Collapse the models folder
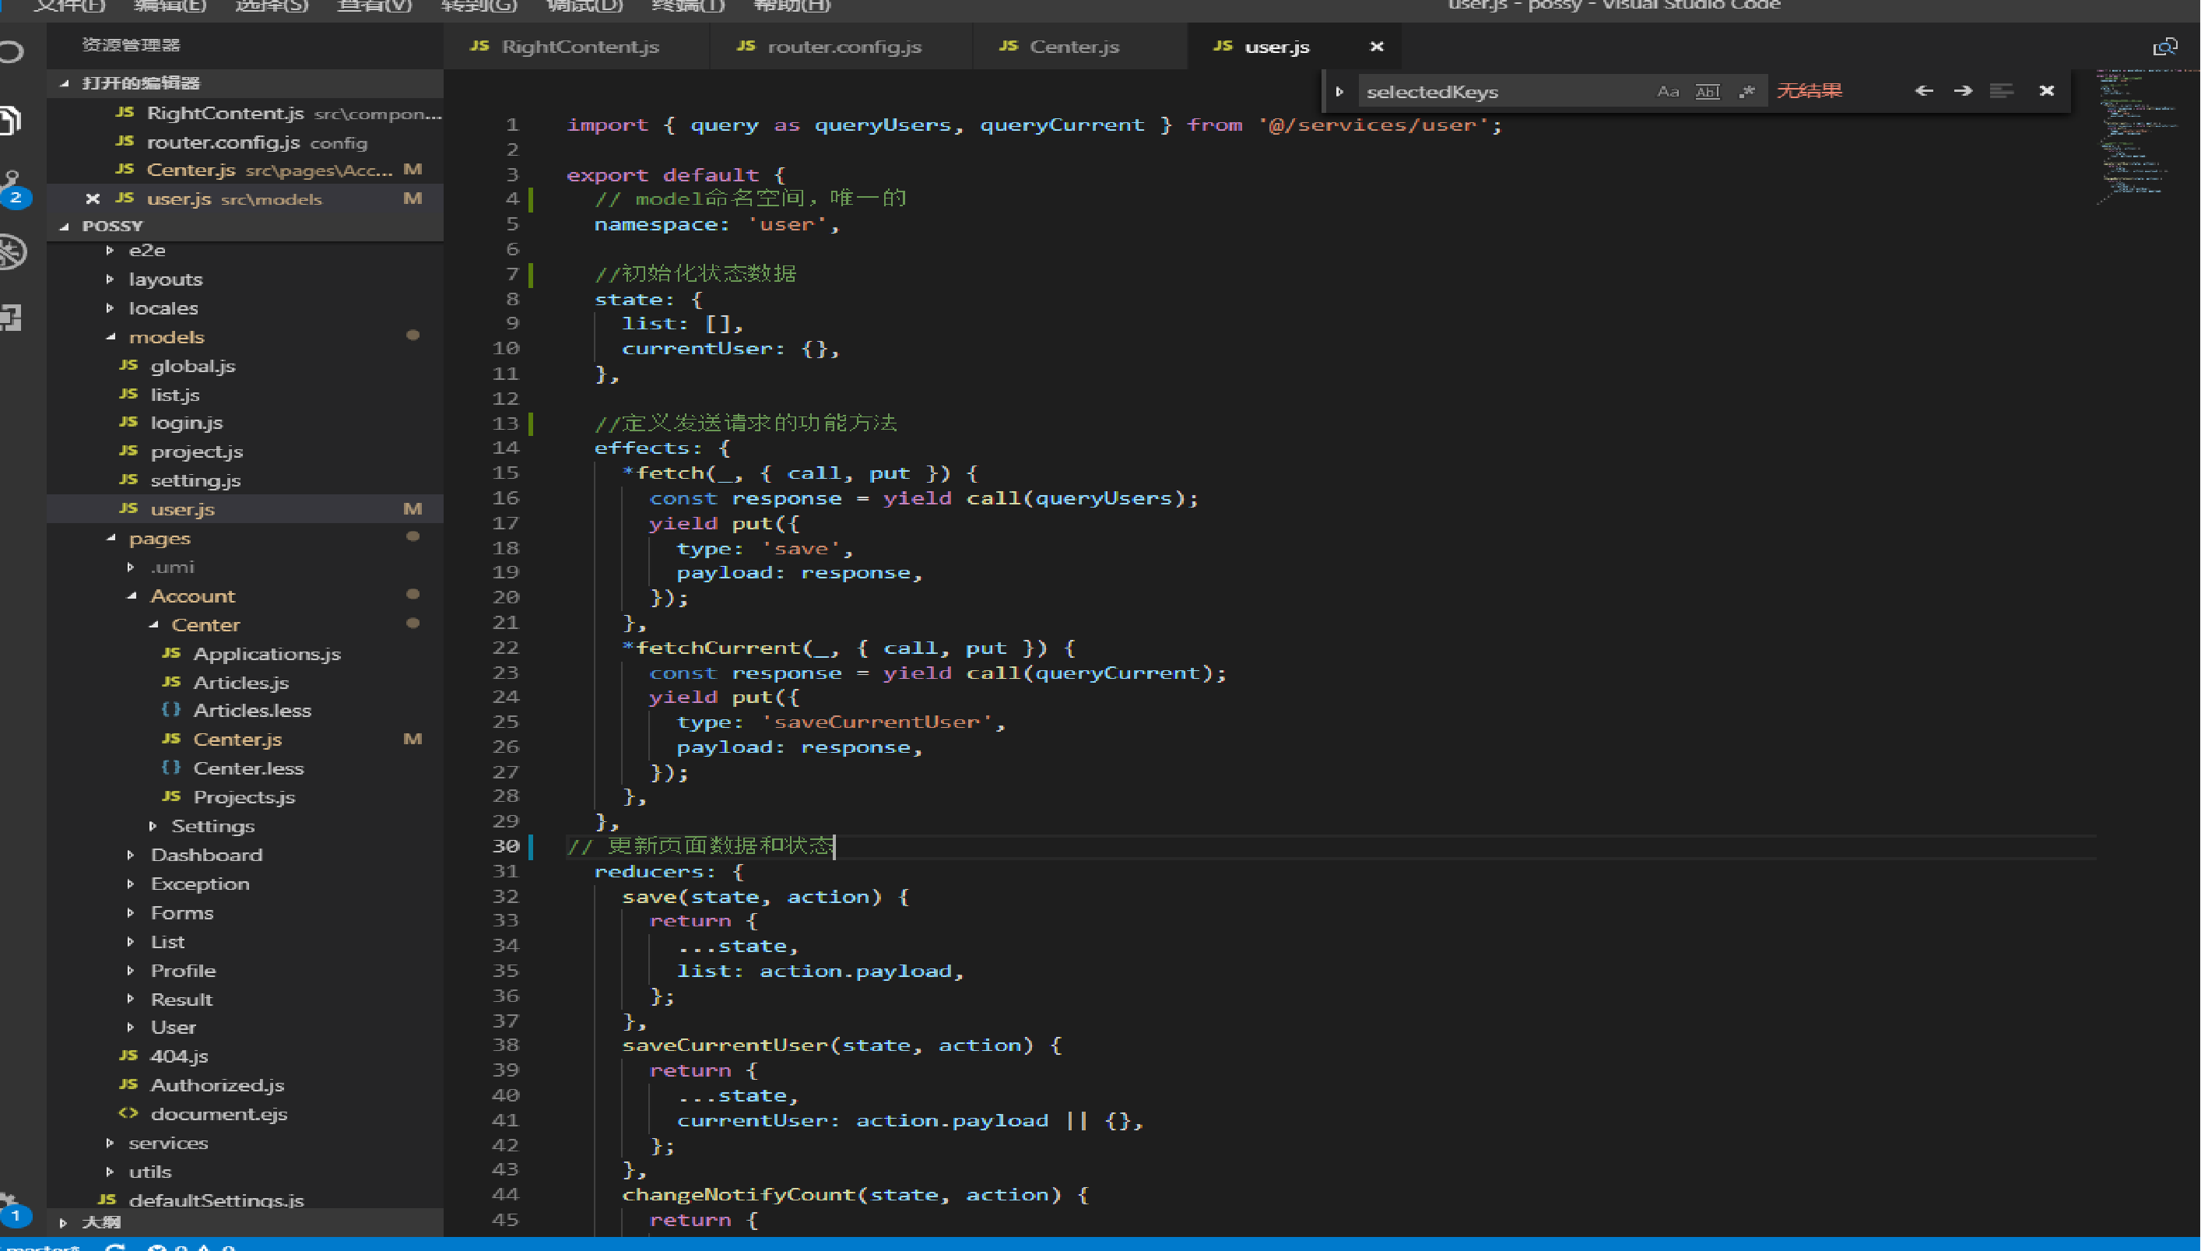Screen dimensions: 2201x1251 (x=166, y=337)
